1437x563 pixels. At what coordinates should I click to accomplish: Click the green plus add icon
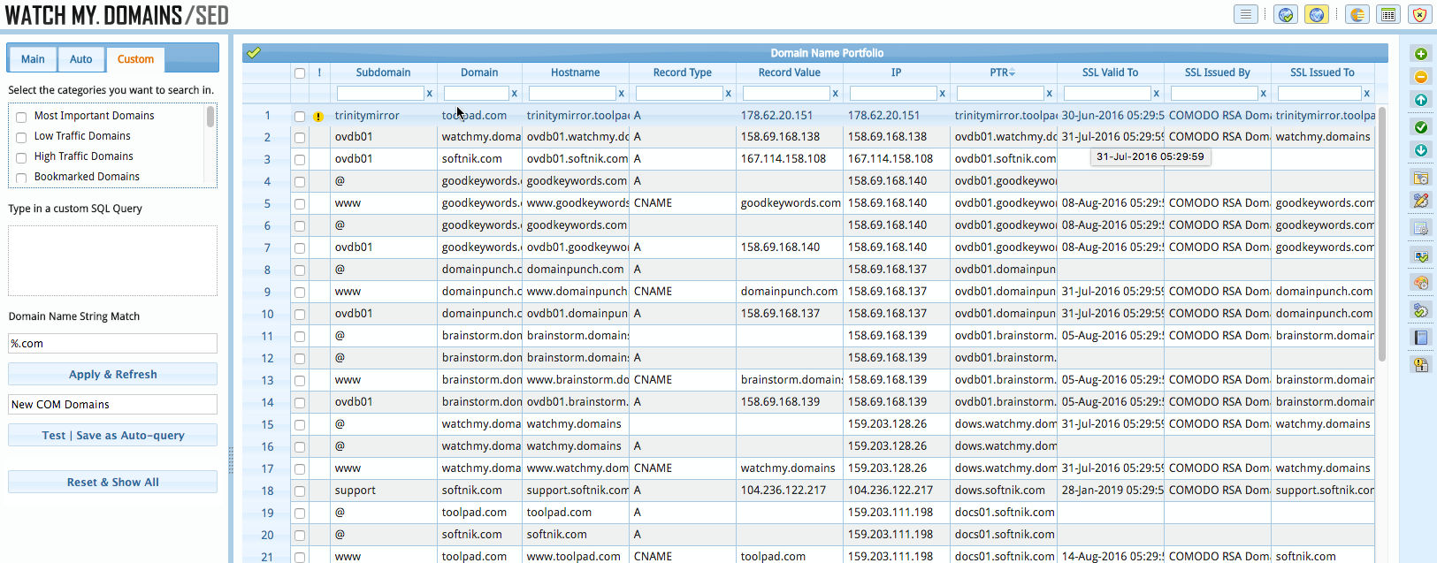pos(1421,54)
